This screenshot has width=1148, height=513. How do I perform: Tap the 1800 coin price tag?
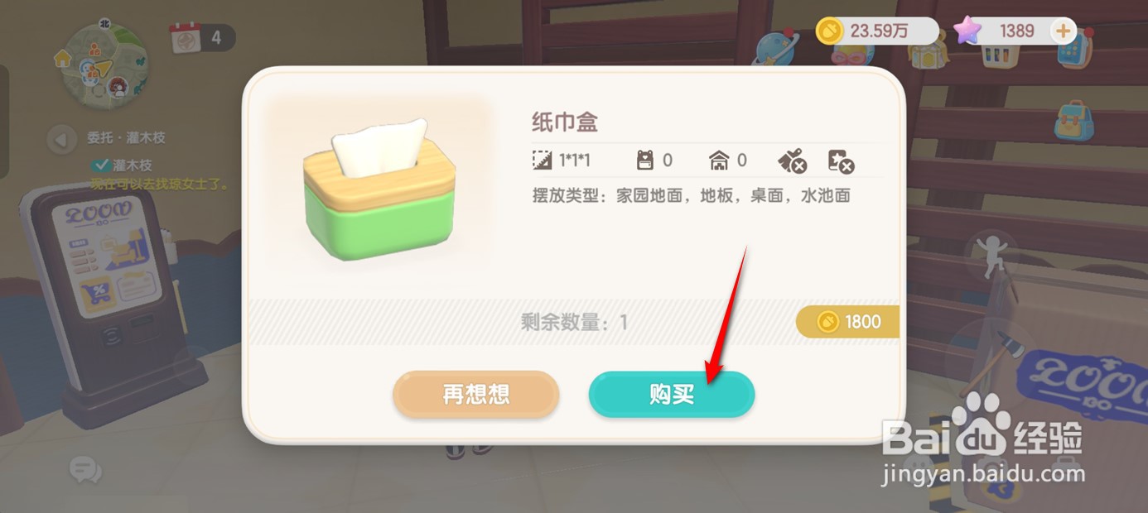coord(847,322)
